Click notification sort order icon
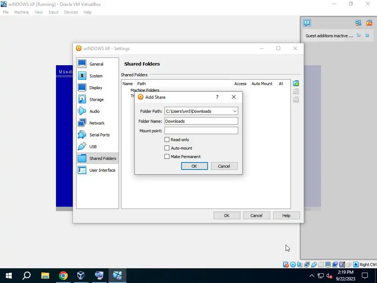Viewport: 377px width, 283px height. [x=358, y=23]
